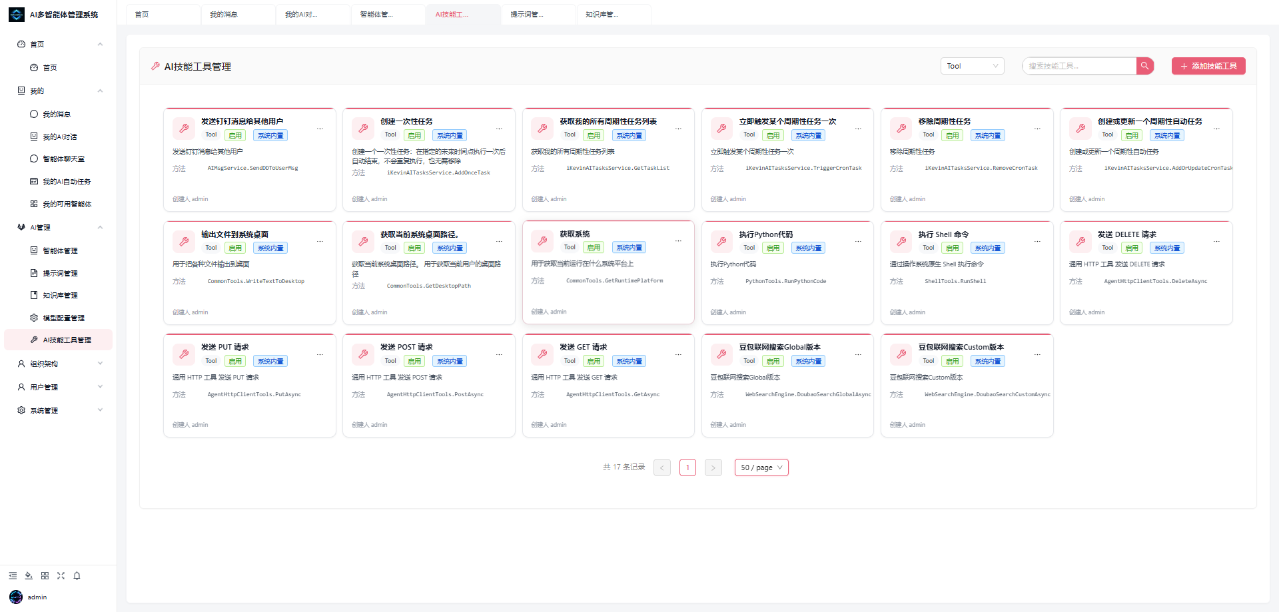Click the previous page arrow in pagination
Viewport: 1279px width, 612px height.
tap(662, 467)
